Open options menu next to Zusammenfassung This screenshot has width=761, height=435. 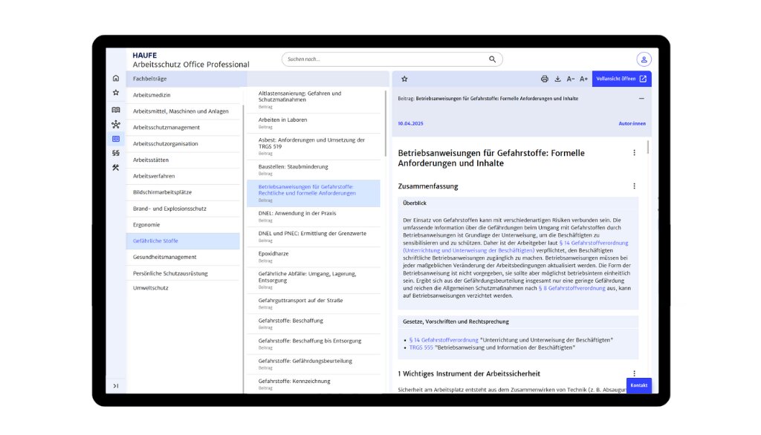pos(634,186)
